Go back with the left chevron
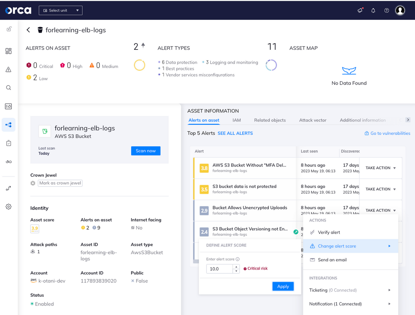Screen dimensions: 415x315 click(28, 30)
